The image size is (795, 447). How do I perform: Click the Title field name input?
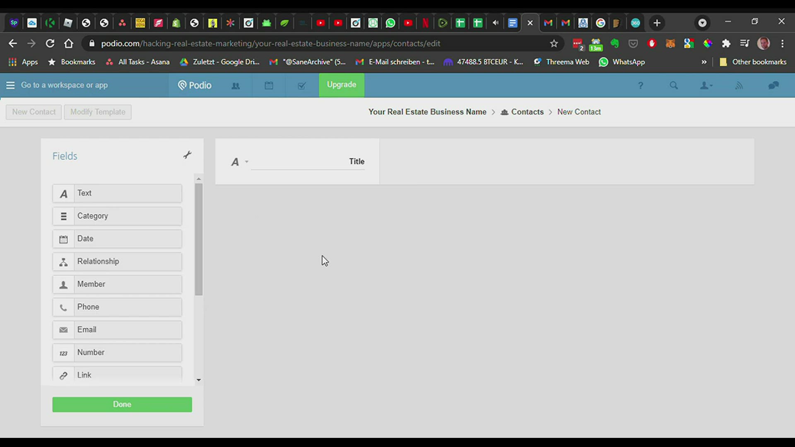(x=308, y=161)
